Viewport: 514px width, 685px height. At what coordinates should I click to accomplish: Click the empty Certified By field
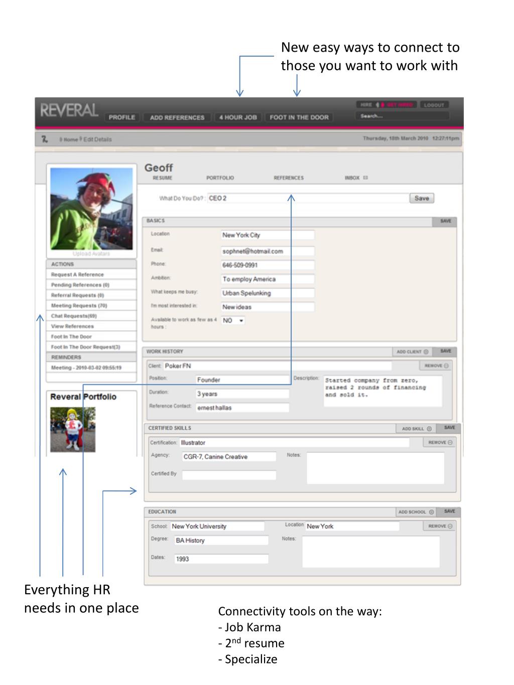pos(229,475)
